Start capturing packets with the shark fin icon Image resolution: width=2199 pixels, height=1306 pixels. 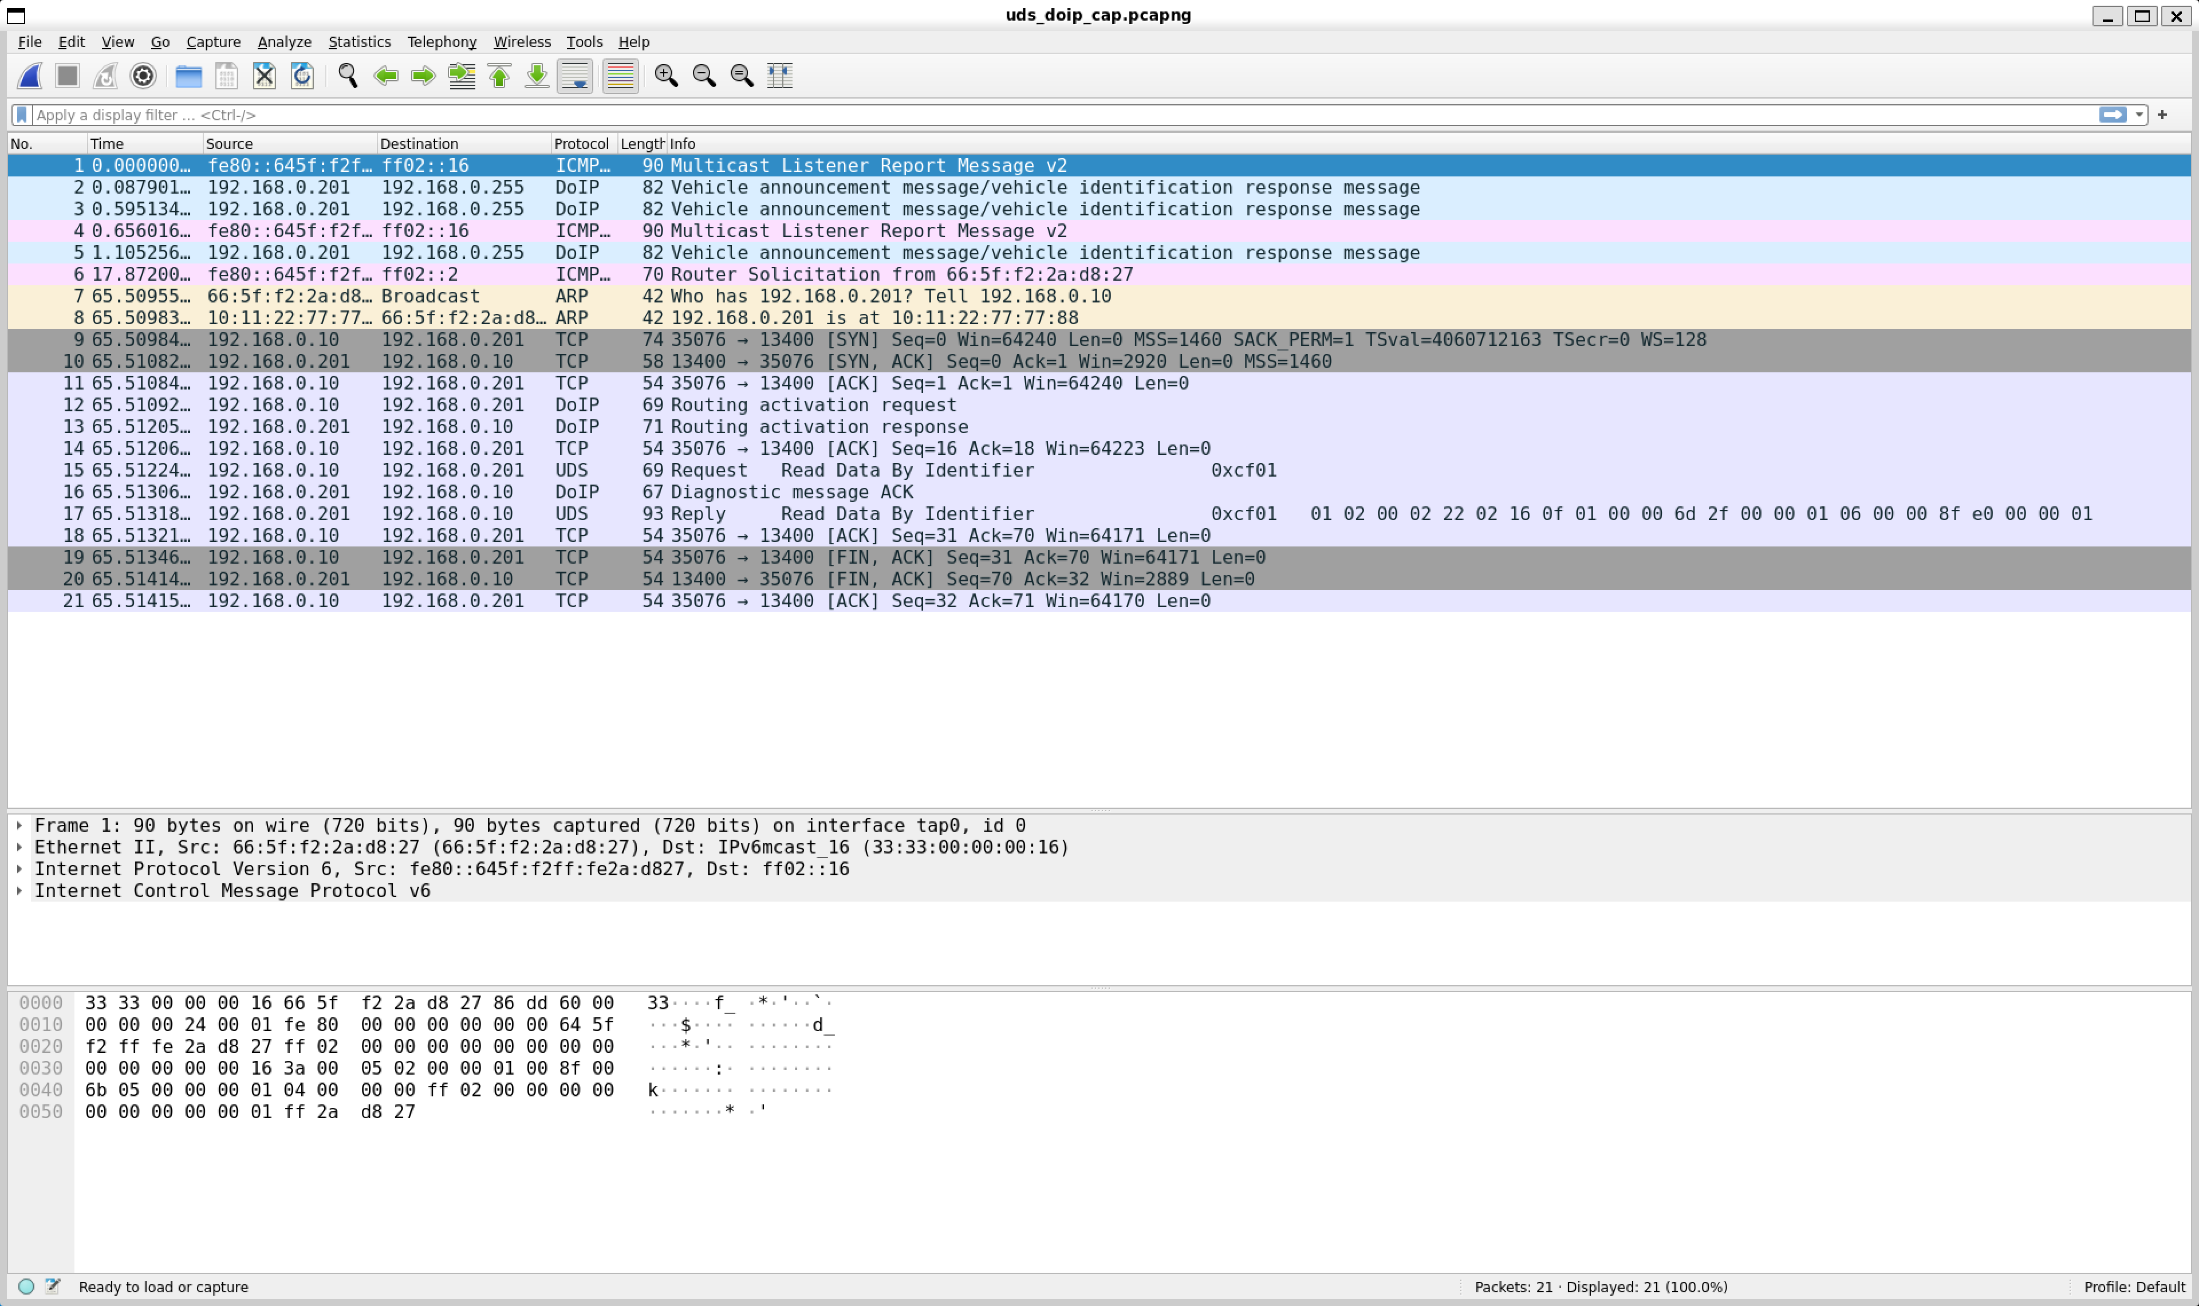click(30, 76)
